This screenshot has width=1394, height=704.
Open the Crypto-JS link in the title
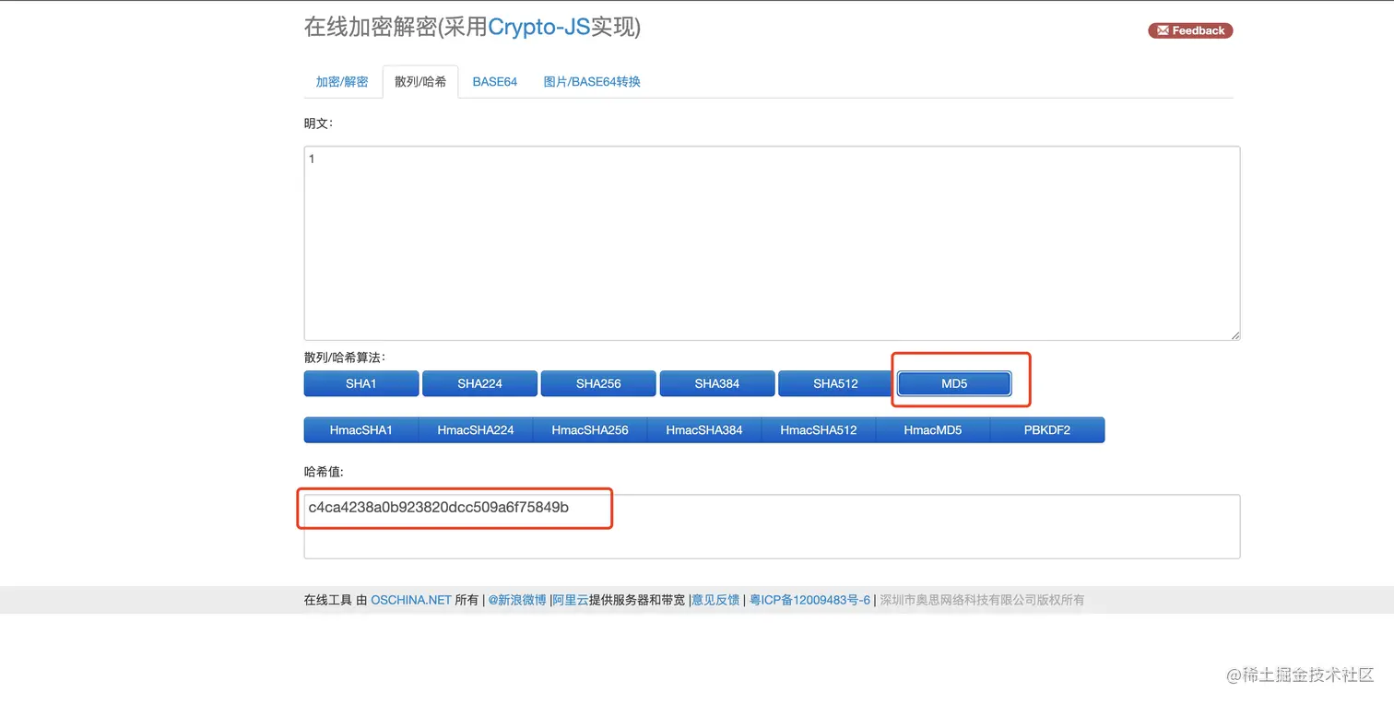point(538,28)
